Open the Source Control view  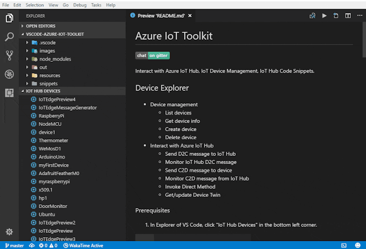click(x=9, y=55)
